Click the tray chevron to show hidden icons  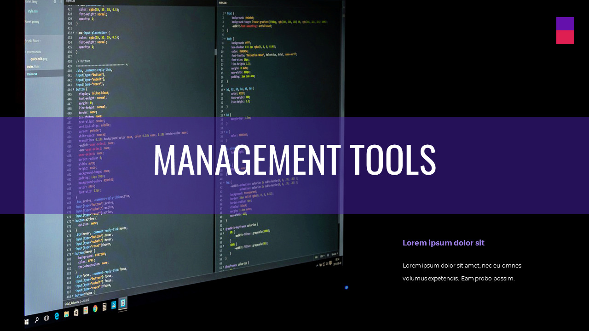317,265
